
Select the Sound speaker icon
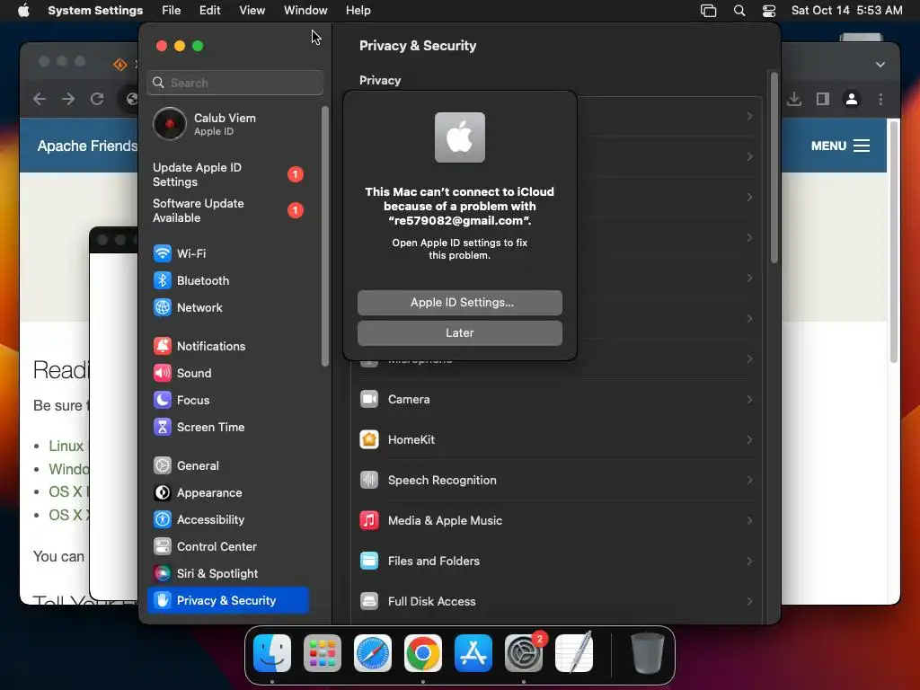162,373
